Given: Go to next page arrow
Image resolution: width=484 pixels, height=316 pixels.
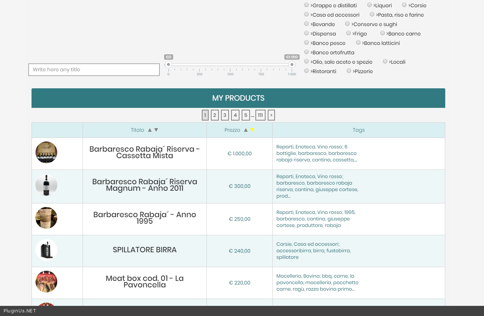Looking at the screenshot, I should (x=271, y=115).
